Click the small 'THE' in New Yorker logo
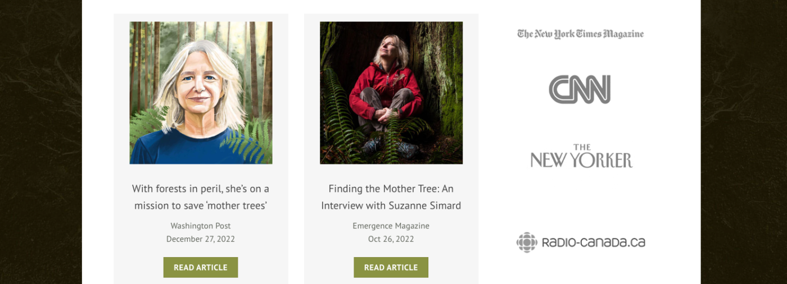This screenshot has width=787, height=284. click(x=582, y=148)
